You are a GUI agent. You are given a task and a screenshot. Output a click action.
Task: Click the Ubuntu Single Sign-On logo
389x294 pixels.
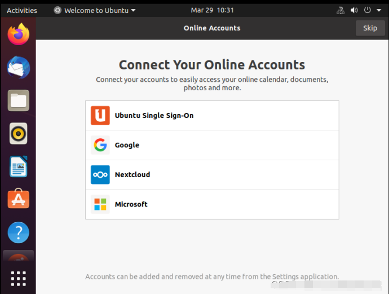[x=100, y=115]
